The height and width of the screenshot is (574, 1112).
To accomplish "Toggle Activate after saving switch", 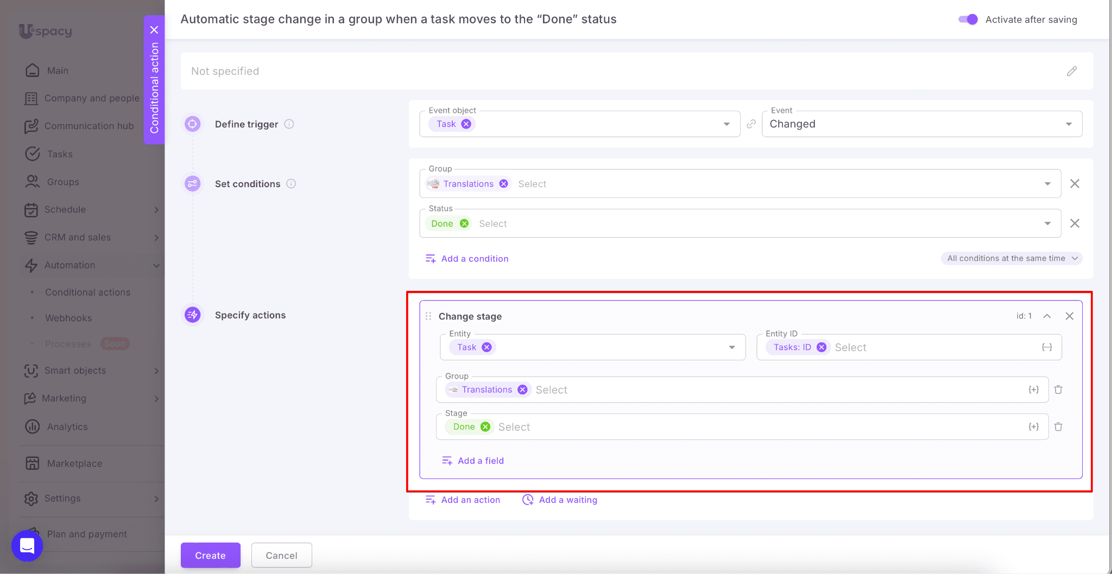I will click(968, 20).
